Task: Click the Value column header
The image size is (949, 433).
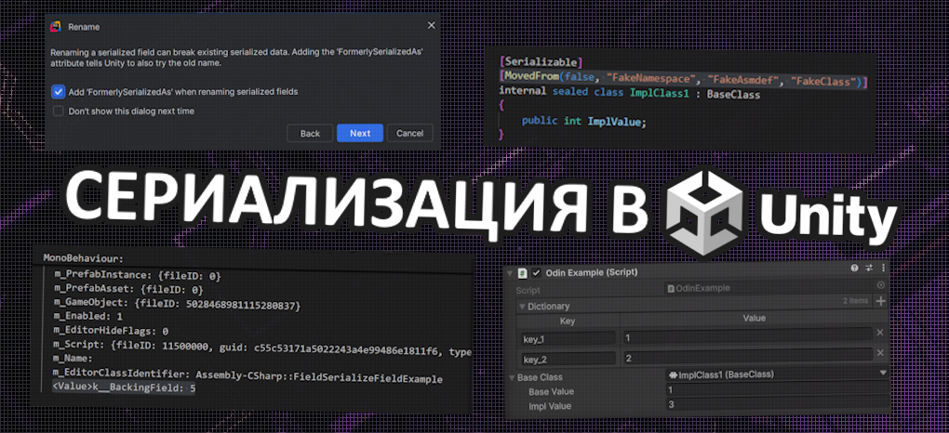Action: click(755, 318)
